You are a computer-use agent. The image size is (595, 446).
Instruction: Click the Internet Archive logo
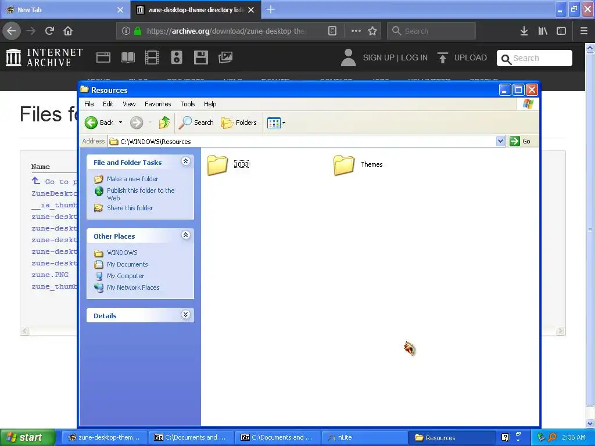click(44, 57)
